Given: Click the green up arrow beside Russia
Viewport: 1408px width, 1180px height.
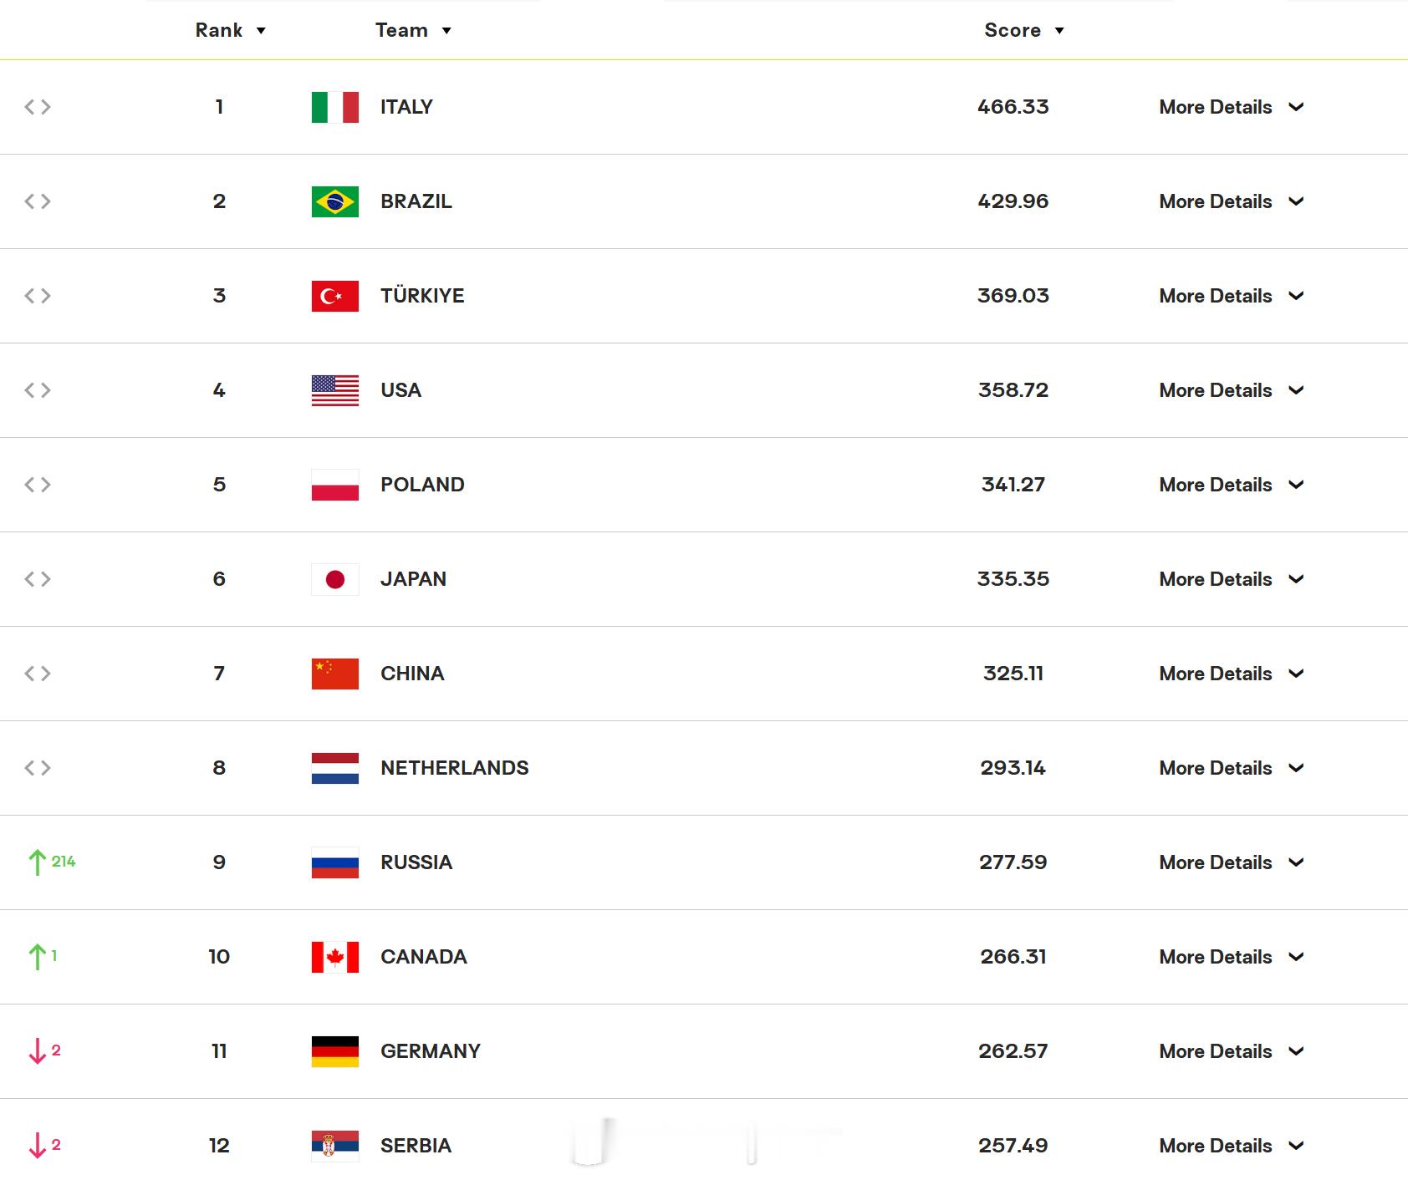Looking at the screenshot, I should tap(37, 862).
